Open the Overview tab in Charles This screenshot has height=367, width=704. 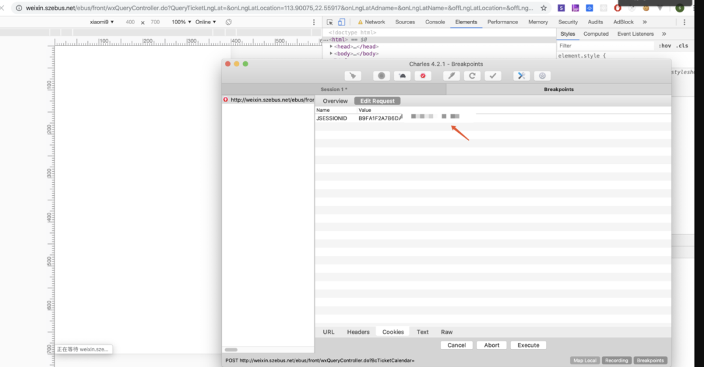coord(335,101)
